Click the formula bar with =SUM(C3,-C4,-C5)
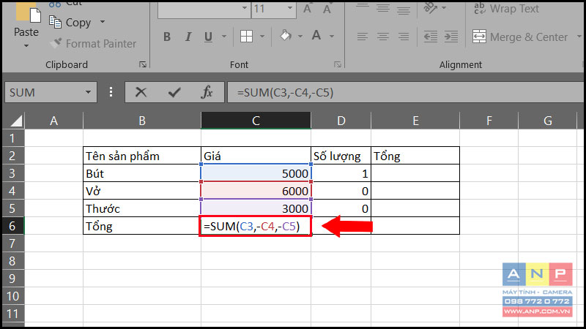Viewport: 586px width, 329px height. [405, 92]
